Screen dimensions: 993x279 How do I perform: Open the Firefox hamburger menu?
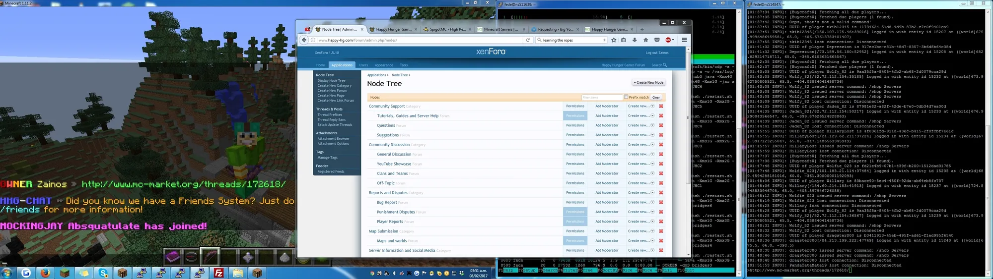tap(684, 40)
